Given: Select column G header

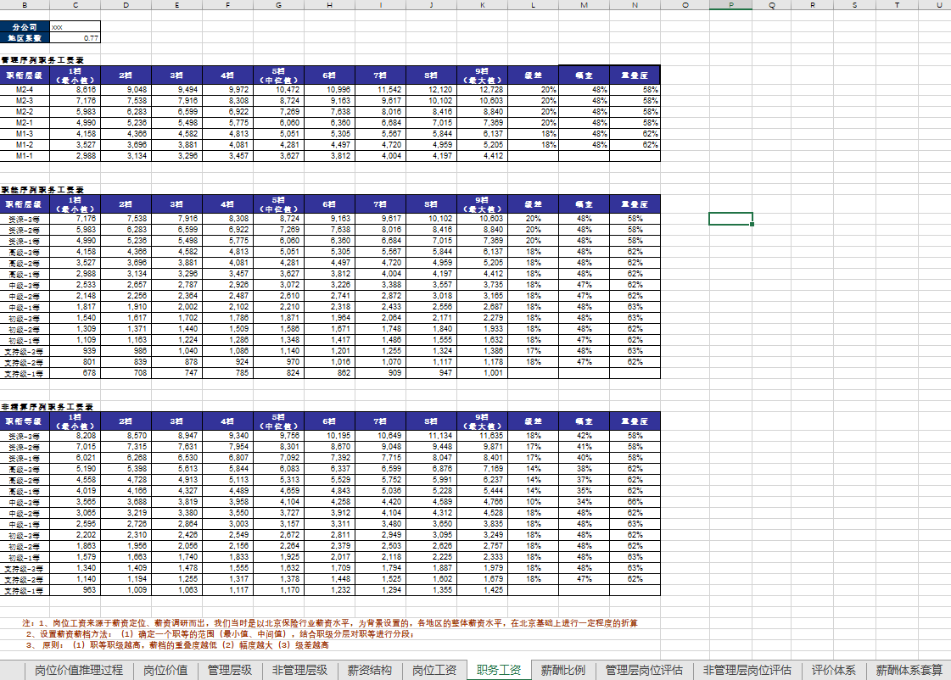Looking at the screenshot, I should [278, 5].
